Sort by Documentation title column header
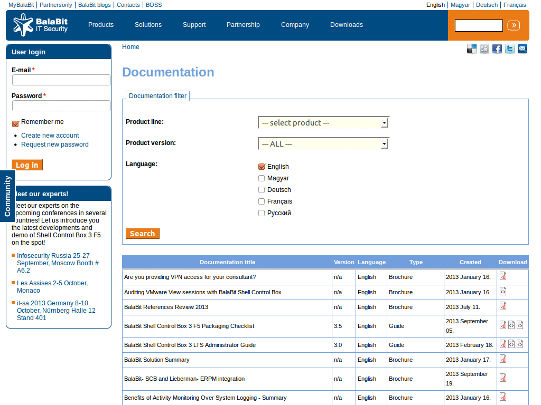 coord(227,262)
